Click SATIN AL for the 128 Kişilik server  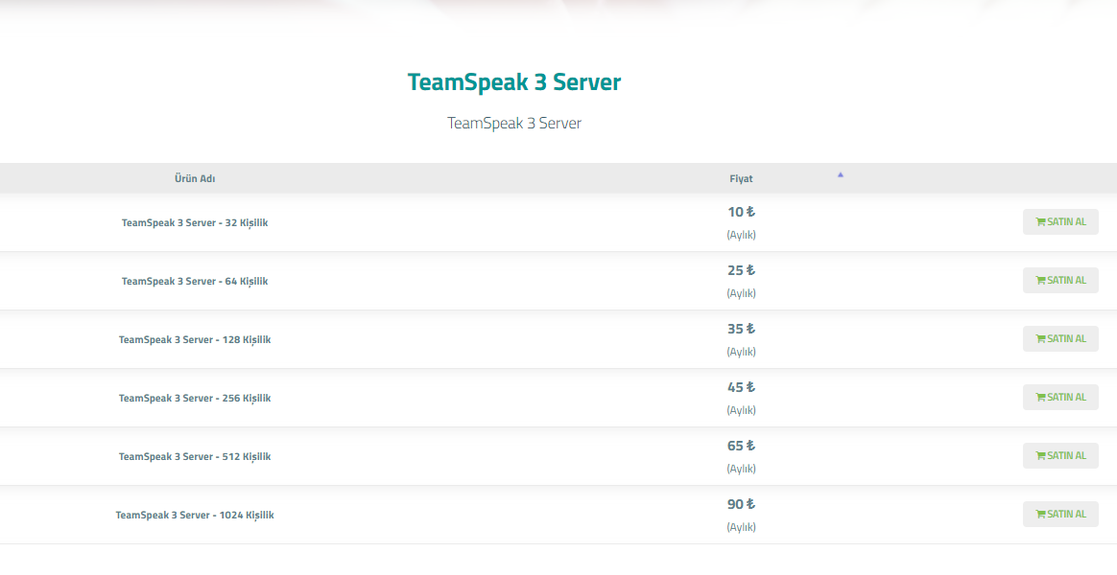1060,338
